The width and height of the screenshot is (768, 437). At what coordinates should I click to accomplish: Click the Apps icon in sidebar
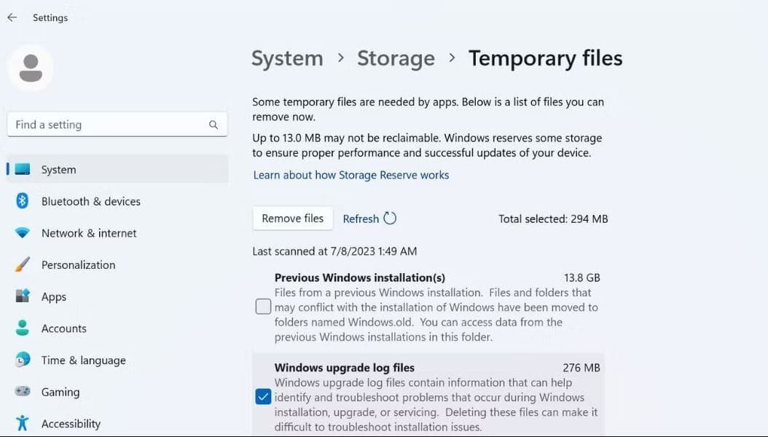pos(23,296)
